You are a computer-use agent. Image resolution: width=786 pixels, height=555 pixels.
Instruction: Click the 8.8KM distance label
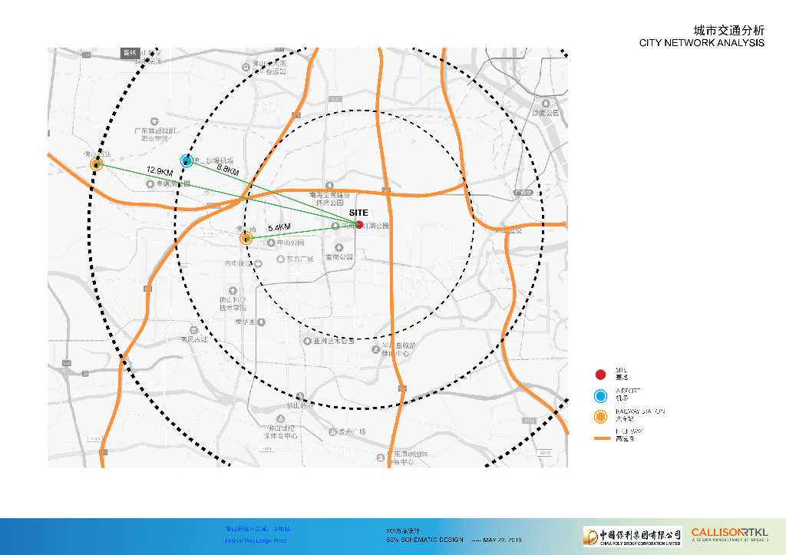coord(228,169)
